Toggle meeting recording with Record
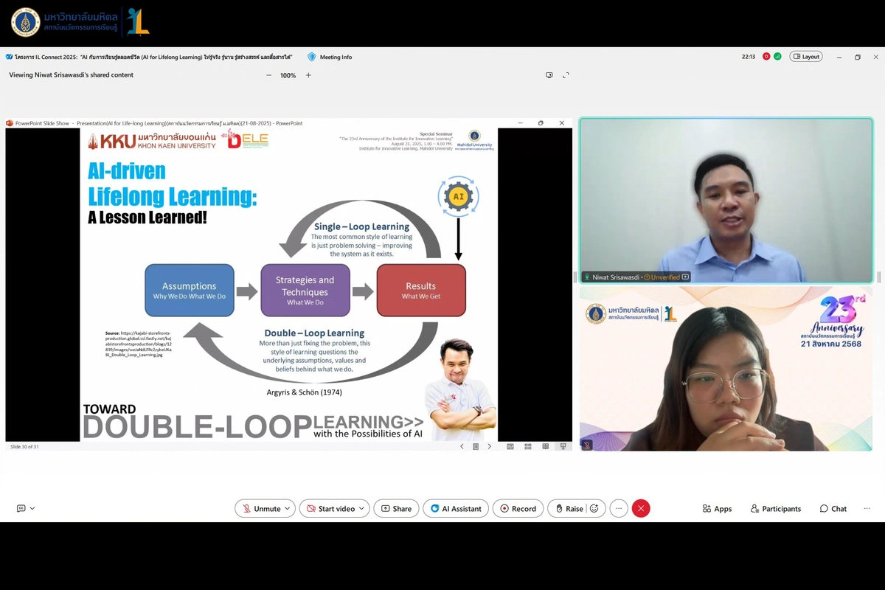This screenshot has height=590, width=885. click(x=518, y=509)
